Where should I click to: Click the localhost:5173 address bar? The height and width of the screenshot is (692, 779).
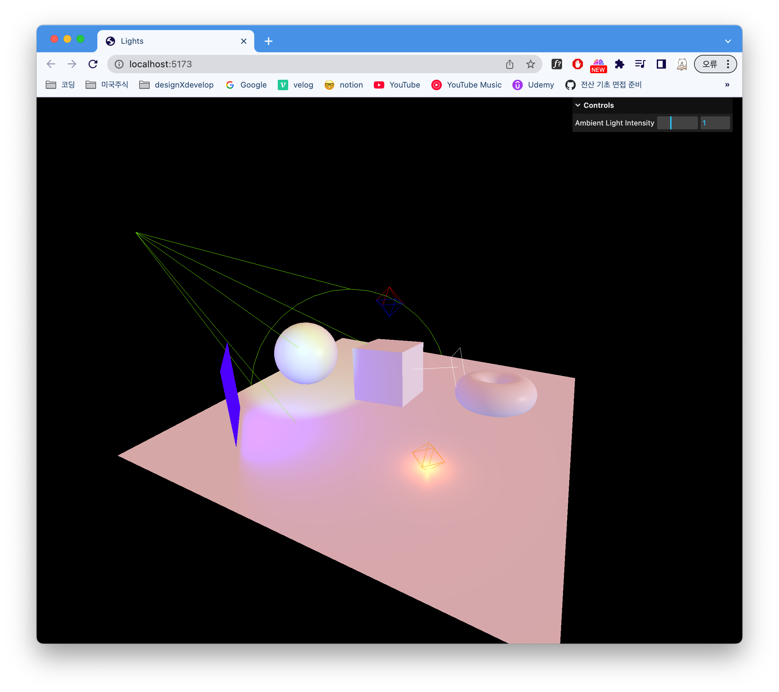pyautogui.click(x=305, y=64)
